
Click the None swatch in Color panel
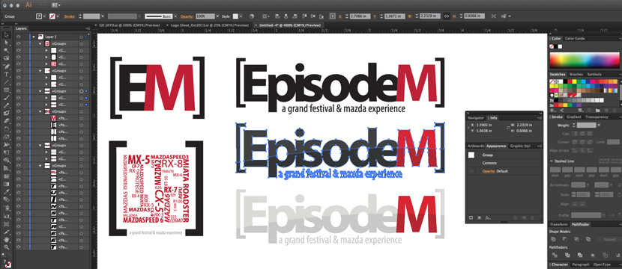point(552,46)
